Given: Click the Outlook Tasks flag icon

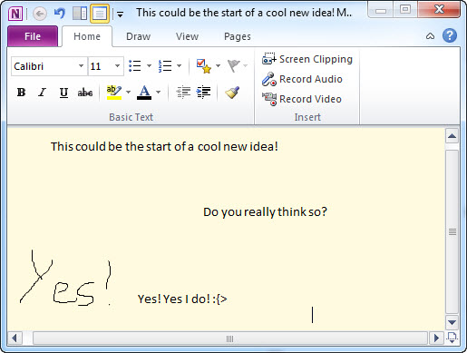Looking at the screenshot, I should [233, 65].
